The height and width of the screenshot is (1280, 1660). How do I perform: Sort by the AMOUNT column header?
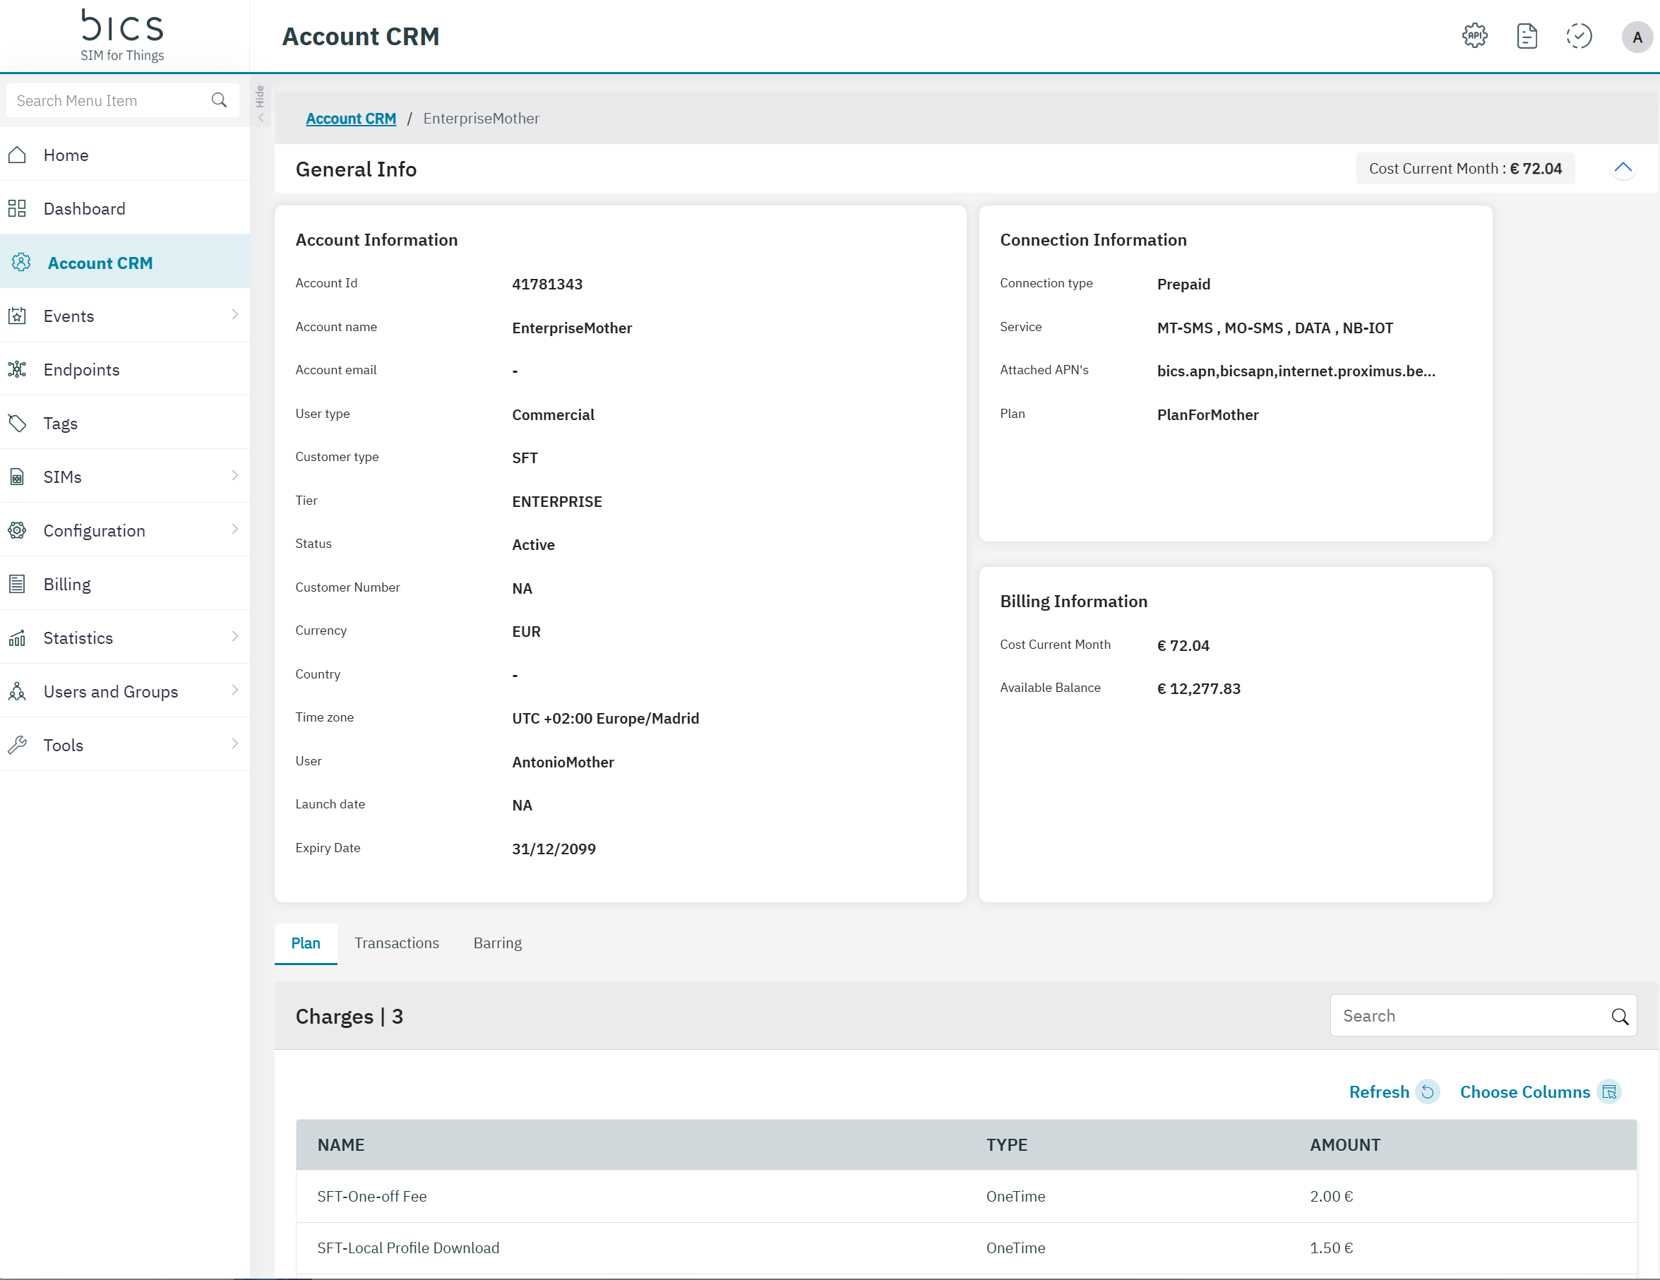[1344, 1144]
